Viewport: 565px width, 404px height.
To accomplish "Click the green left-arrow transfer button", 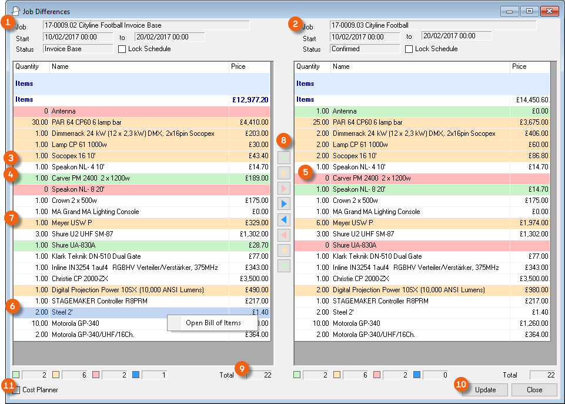I will [x=283, y=266].
